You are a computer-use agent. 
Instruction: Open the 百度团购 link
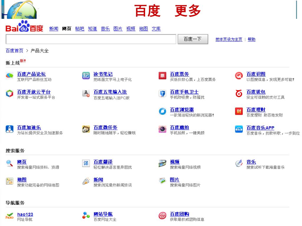[x=180, y=214]
